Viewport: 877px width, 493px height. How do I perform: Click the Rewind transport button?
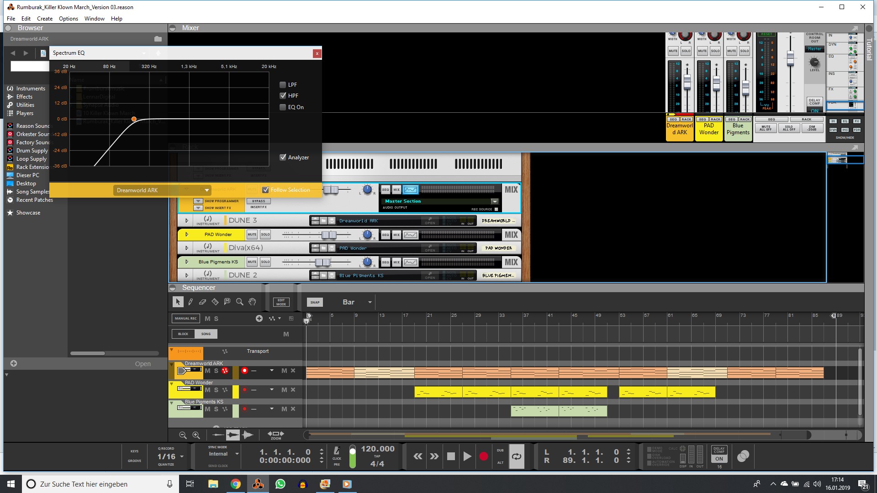click(x=418, y=456)
